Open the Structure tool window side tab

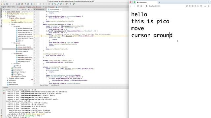(x=1, y=23)
